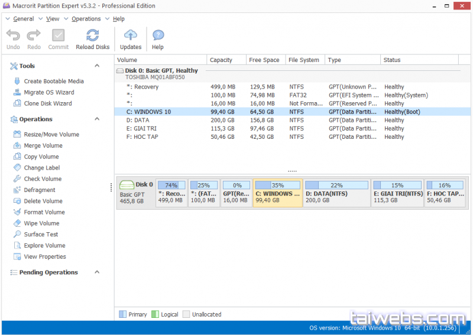The width and height of the screenshot is (473, 335).
Task: Open the Migrate OS Wizard
Action: [x=48, y=93]
